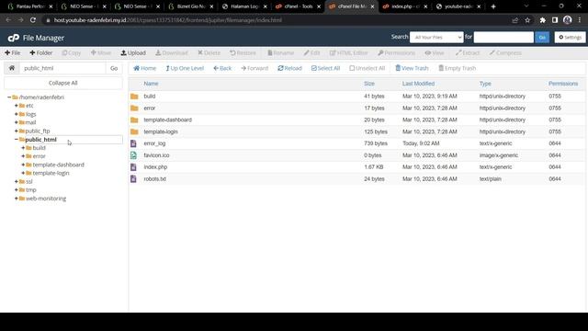Click the Extract toolbar button

pos(468,53)
